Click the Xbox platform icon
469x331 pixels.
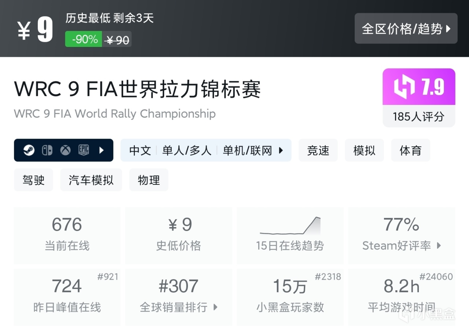(x=66, y=150)
